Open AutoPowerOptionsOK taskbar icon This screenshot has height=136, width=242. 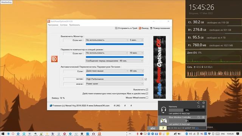99,134
